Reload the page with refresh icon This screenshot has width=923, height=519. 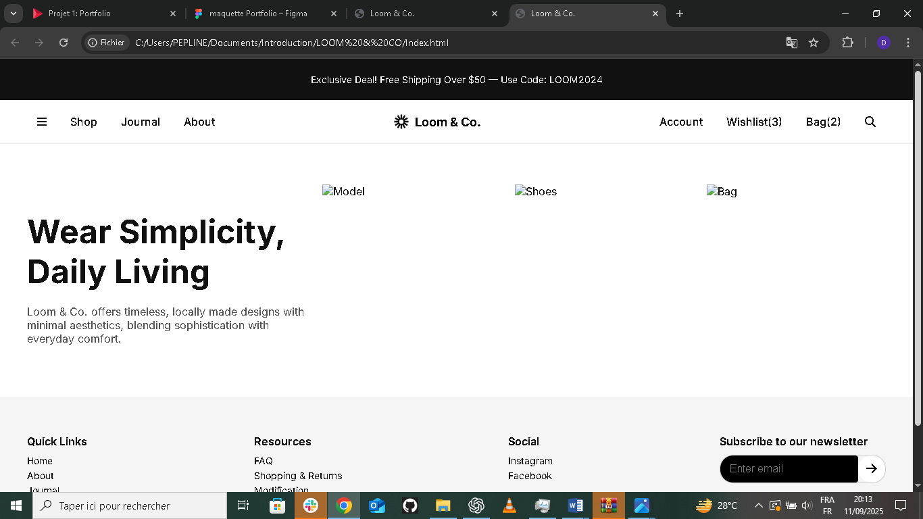pos(64,43)
